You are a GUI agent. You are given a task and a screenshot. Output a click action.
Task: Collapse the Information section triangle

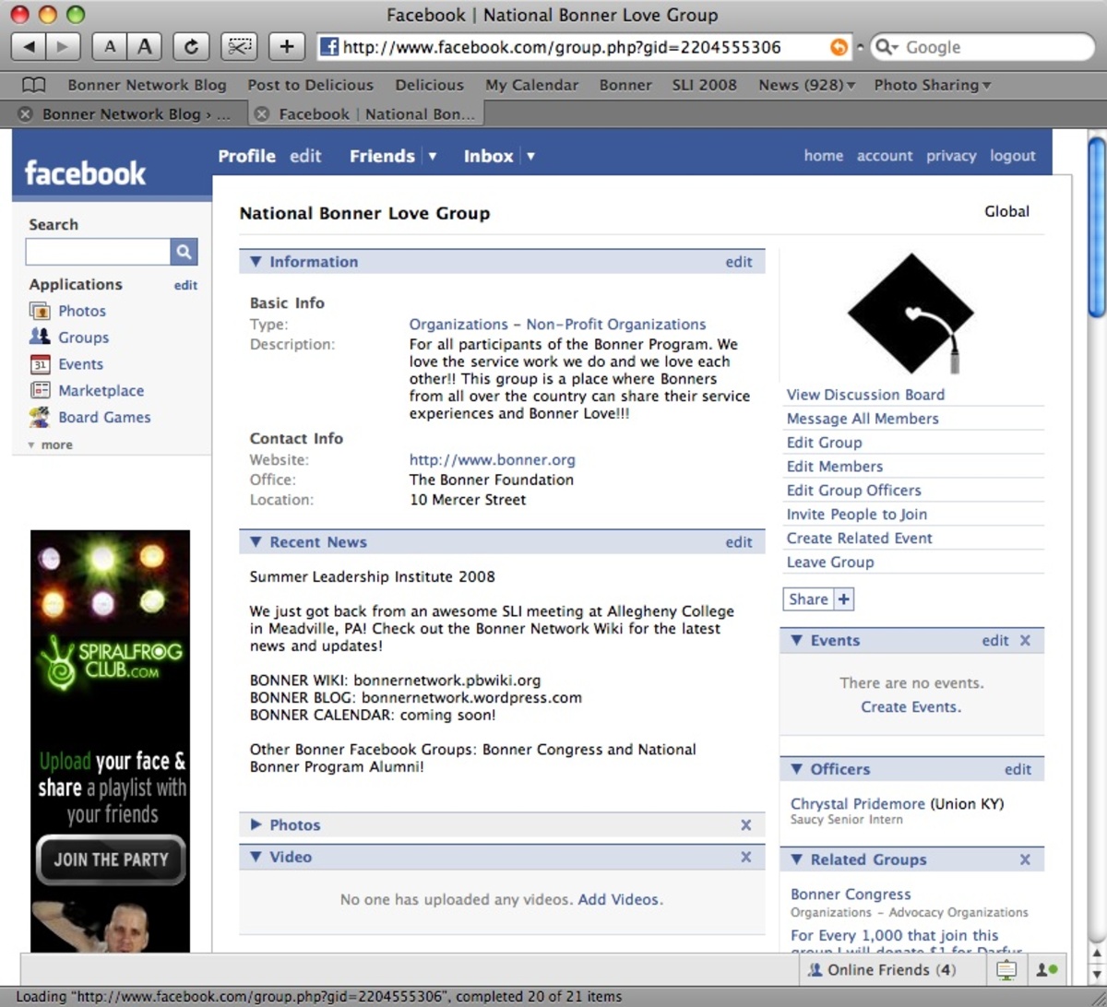[x=256, y=261]
